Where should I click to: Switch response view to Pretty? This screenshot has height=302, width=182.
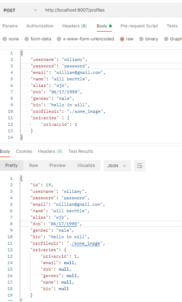point(12,165)
